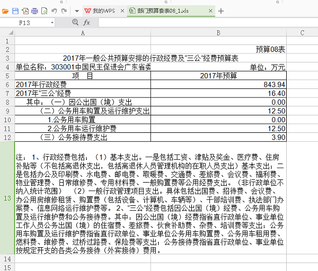Open a file with the folder icon
318x271 pixels.
(5, 11)
